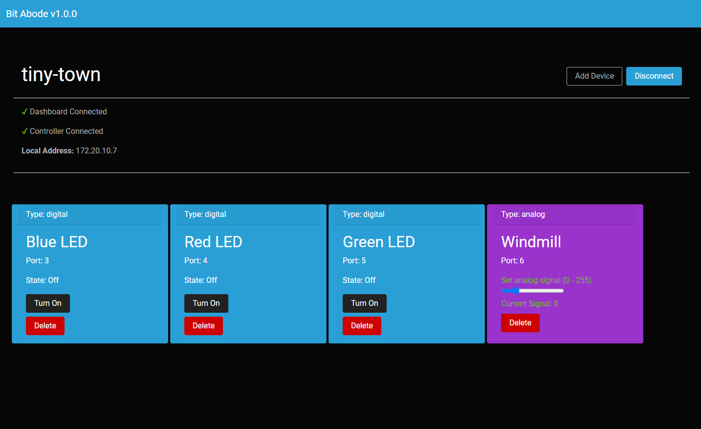Click the State: Off label on Green LED

(x=359, y=280)
